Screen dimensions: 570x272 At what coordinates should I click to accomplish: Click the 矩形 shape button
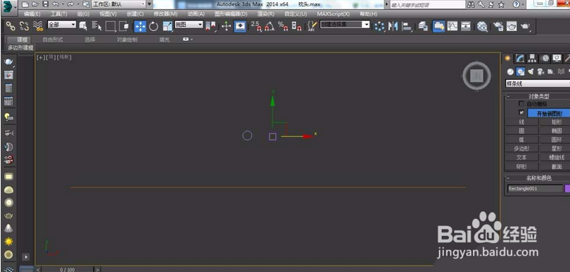(x=555, y=122)
